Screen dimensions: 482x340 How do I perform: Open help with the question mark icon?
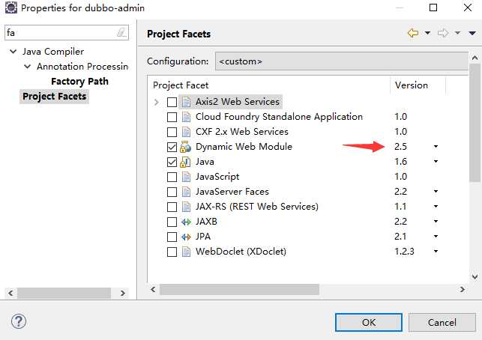[19, 321]
